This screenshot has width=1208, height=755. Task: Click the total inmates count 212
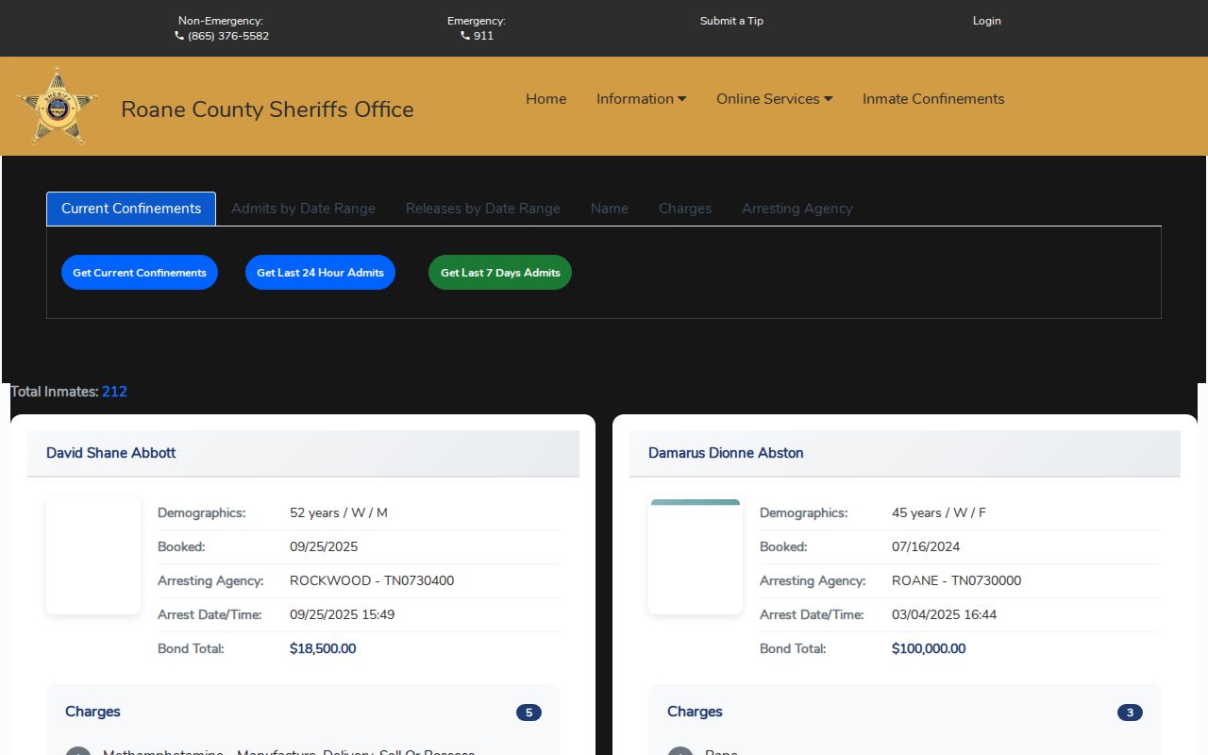coord(114,392)
